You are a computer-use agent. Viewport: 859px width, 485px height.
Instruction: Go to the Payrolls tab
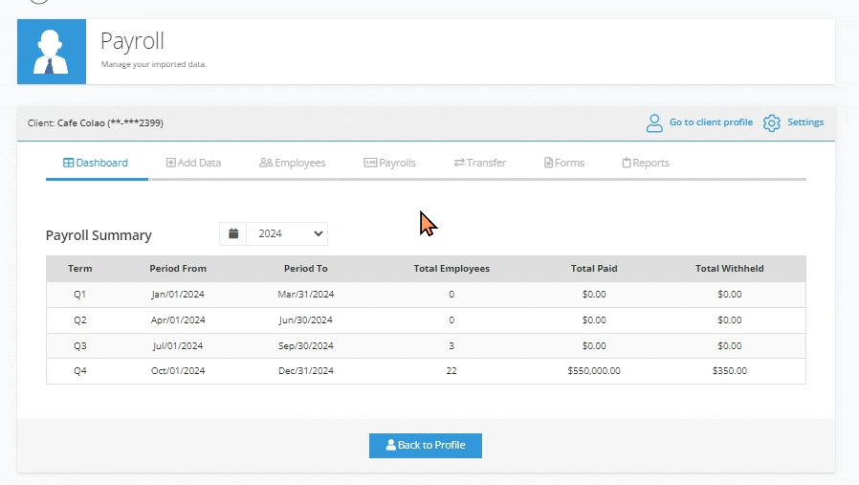[x=389, y=163]
